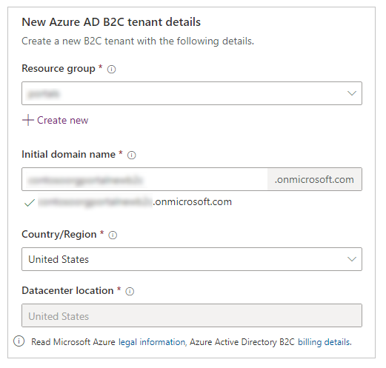Open the billing details link
Image resolution: width=386 pixels, height=368 pixels.
(325, 342)
